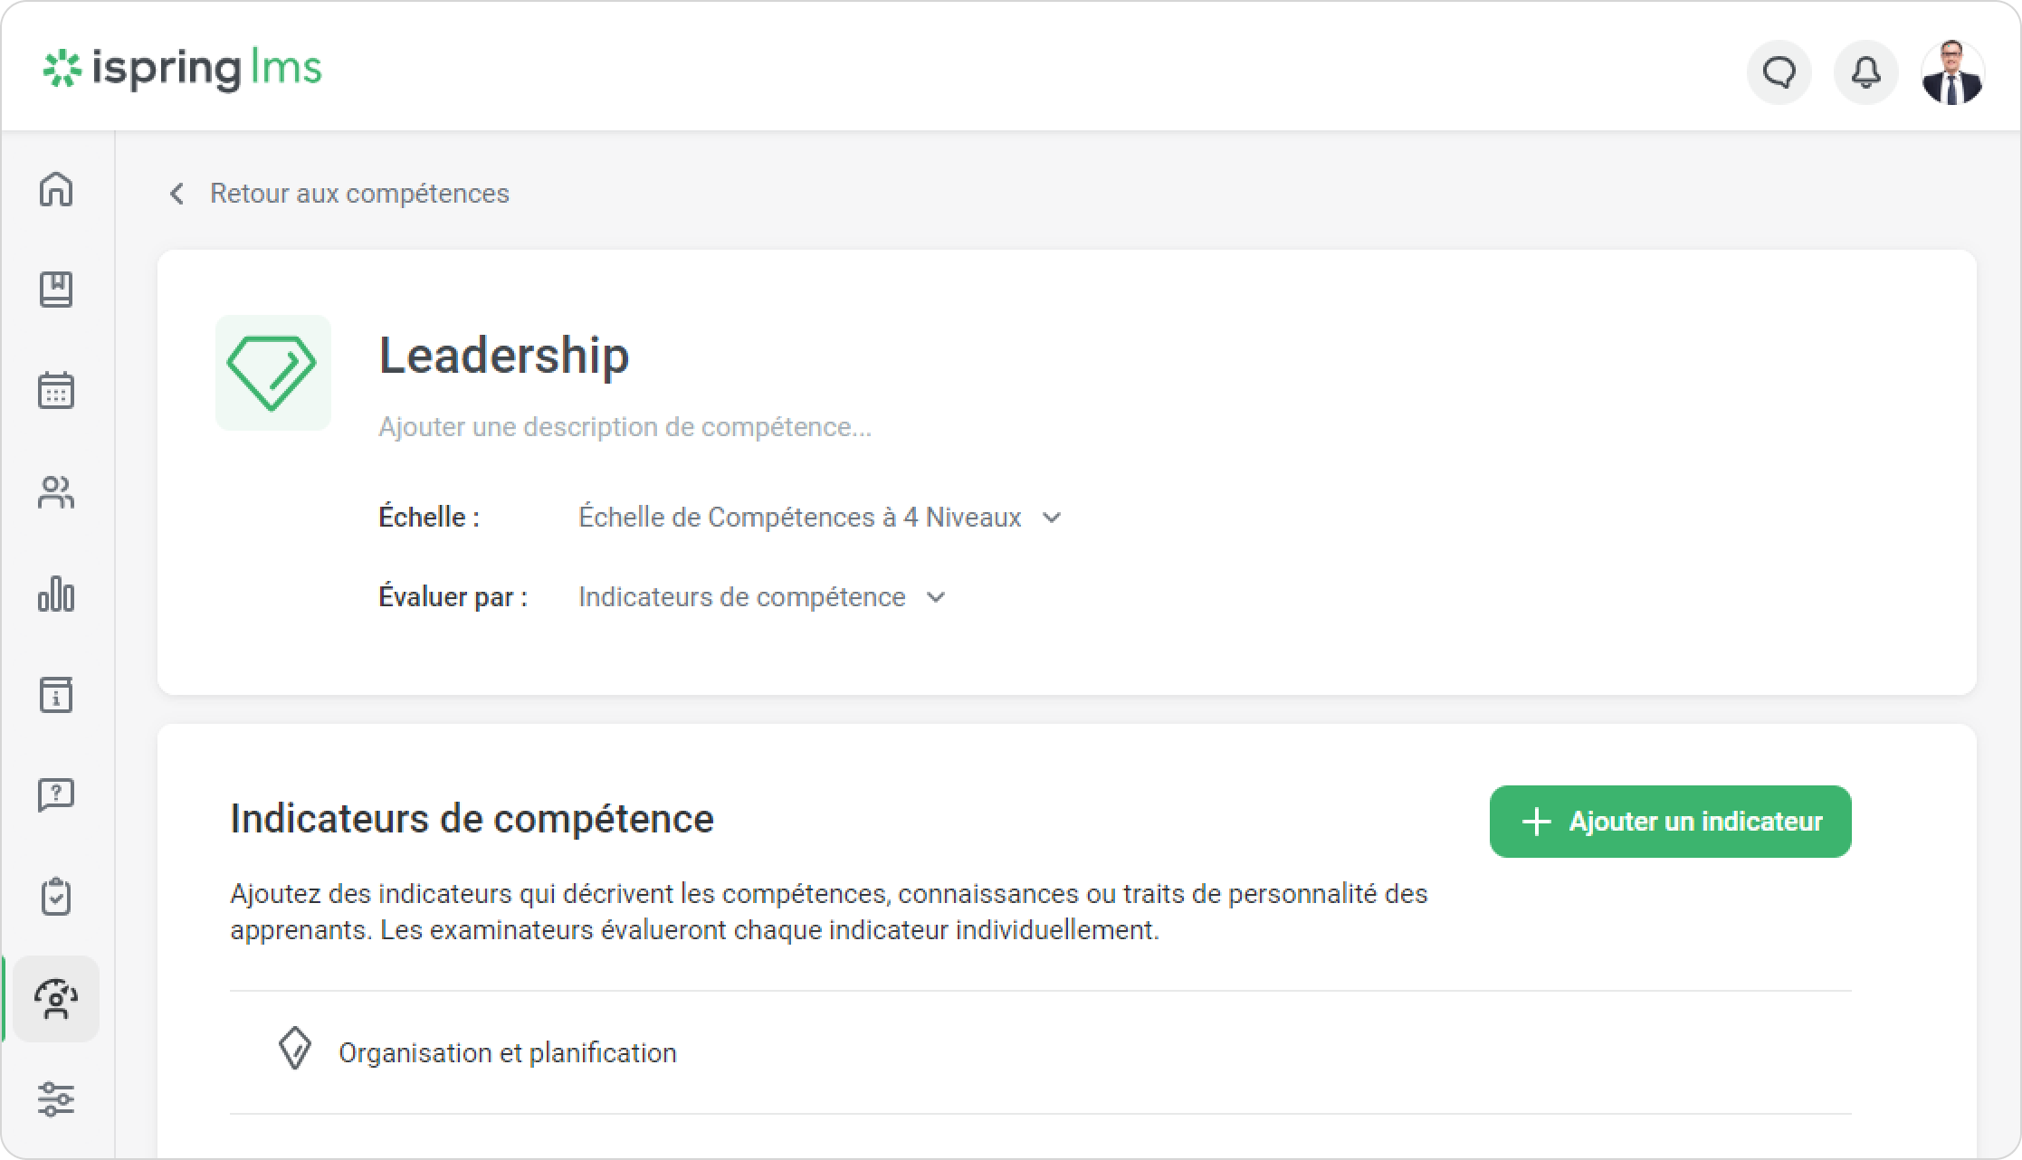Viewport: 2022px width, 1160px height.
Task: Open the calendar icon in sidebar
Action: [x=56, y=391]
